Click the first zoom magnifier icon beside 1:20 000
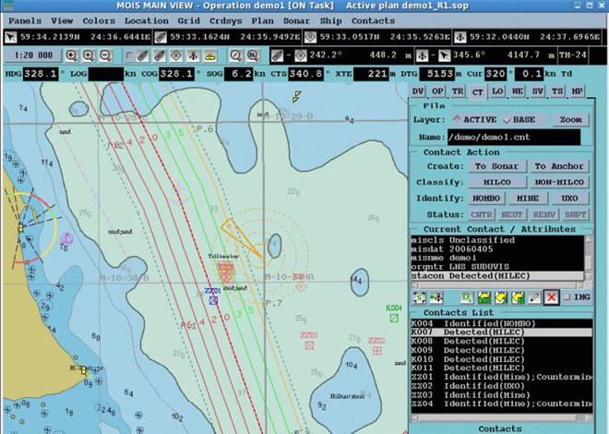609x434 pixels. pyautogui.click(x=71, y=55)
